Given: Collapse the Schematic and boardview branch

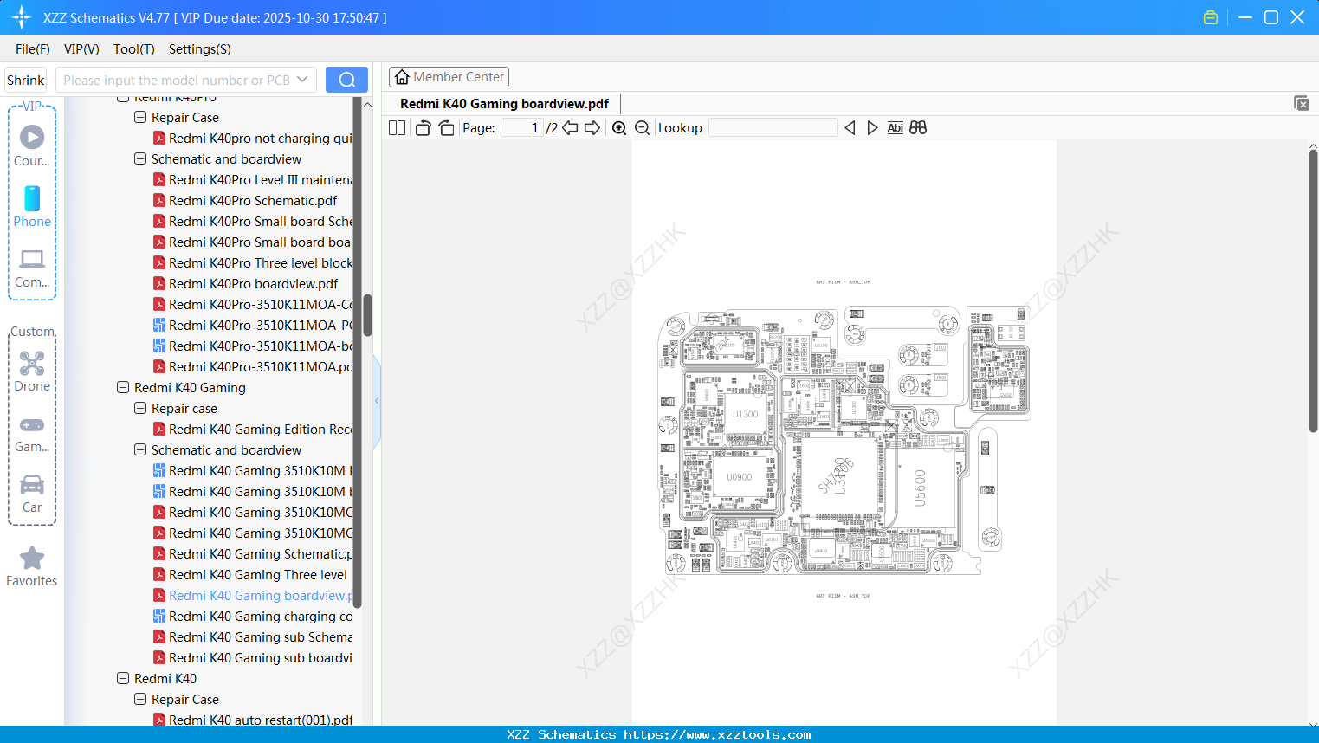Looking at the screenshot, I should click(139, 449).
